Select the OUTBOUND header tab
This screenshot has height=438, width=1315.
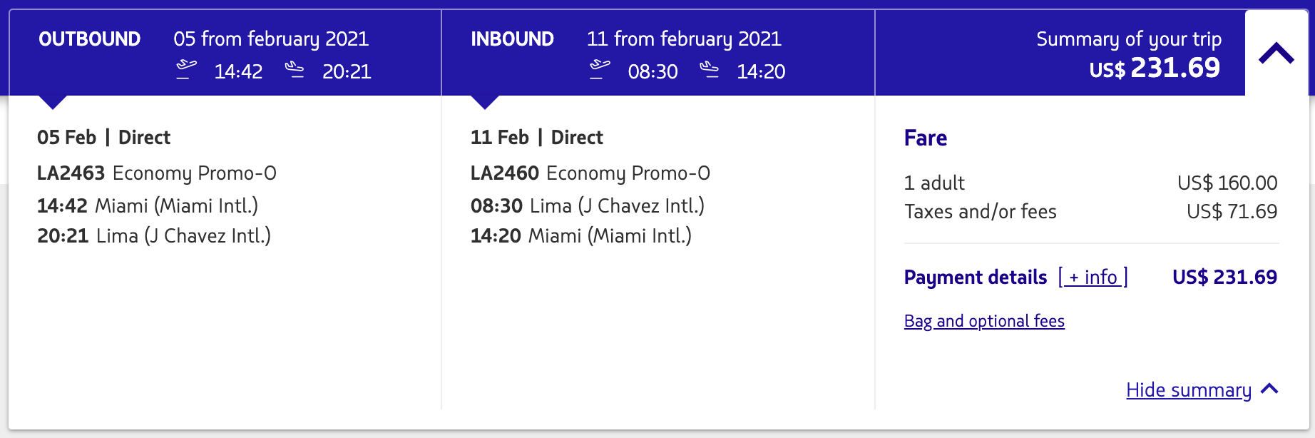click(x=90, y=39)
